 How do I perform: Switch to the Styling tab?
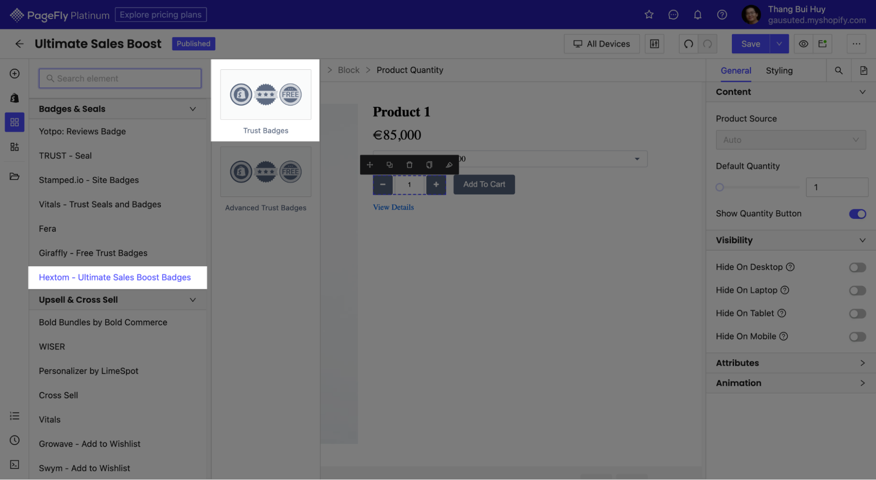pyautogui.click(x=779, y=71)
